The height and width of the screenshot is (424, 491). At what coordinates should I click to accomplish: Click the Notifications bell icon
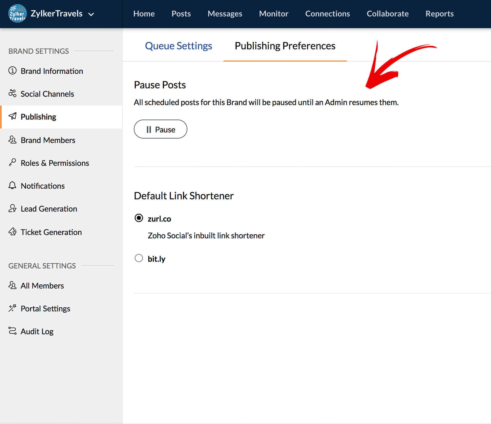tap(13, 185)
